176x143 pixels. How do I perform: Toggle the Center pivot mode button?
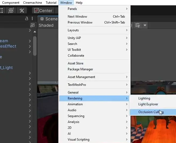coord(42,10)
